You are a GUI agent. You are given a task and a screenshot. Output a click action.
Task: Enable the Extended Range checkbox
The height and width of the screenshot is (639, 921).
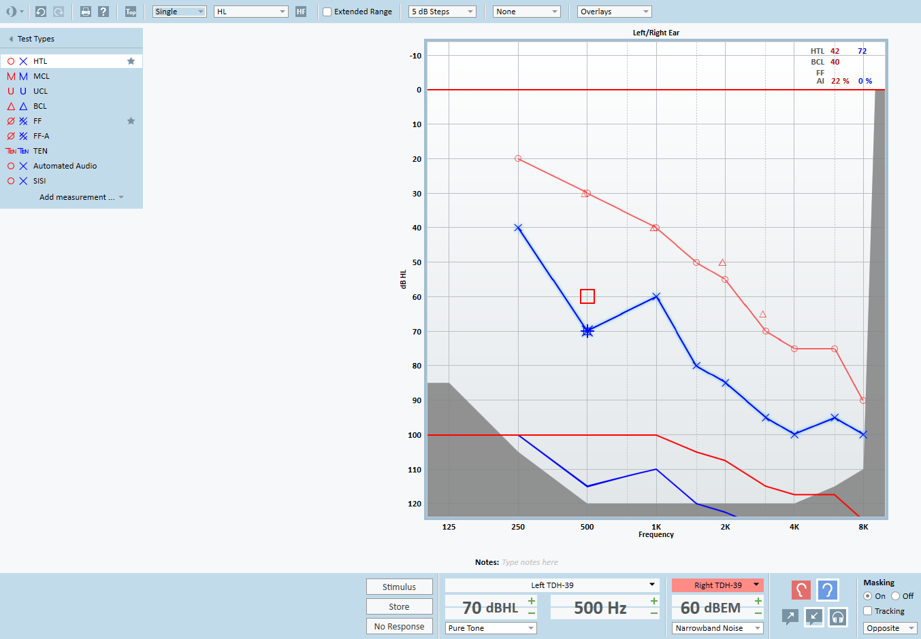coord(327,12)
